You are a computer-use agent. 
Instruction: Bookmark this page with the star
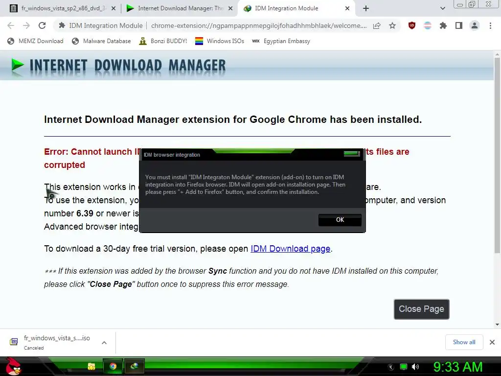(392, 25)
